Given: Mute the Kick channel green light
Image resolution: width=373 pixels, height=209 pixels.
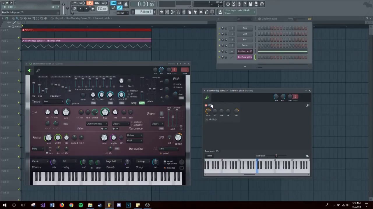Looking at the screenshot, I should click(x=219, y=28).
